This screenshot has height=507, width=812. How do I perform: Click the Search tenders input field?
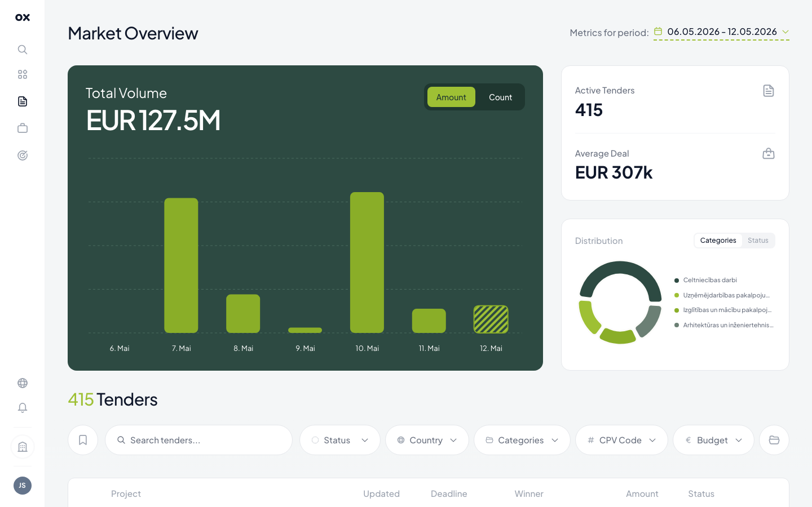(x=198, y=440)
